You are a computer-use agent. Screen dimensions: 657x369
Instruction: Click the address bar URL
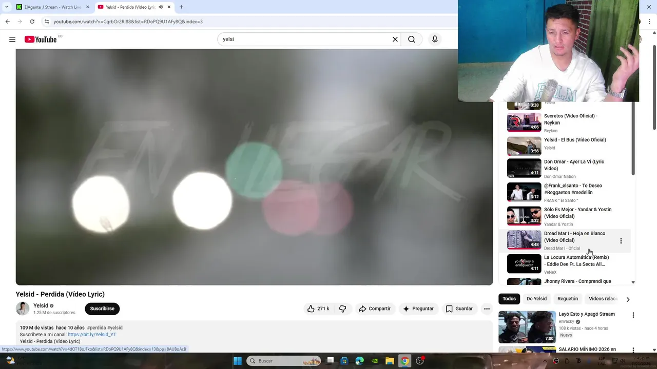128,22
